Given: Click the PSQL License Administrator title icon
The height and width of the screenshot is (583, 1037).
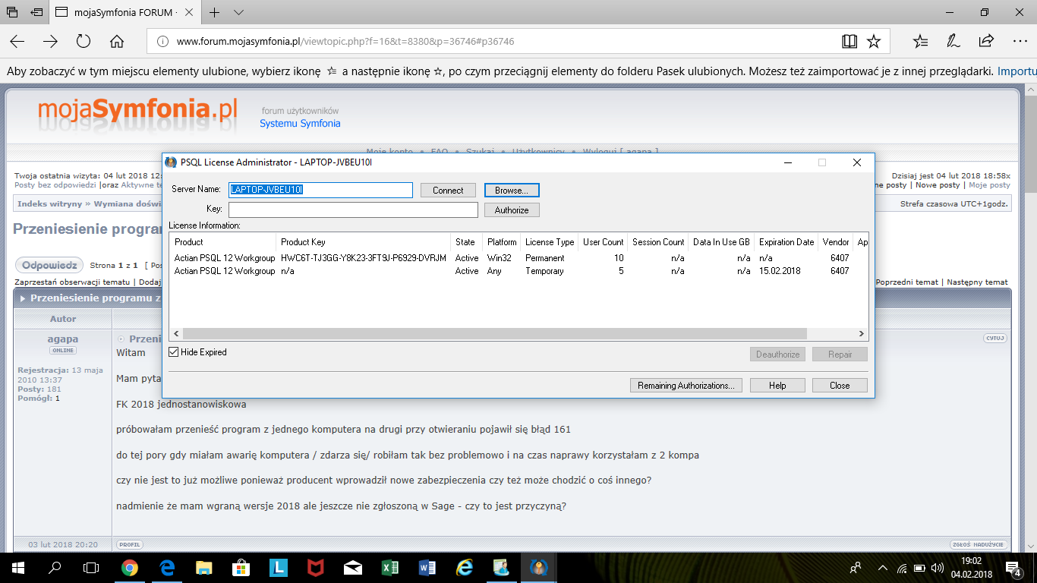Looking at the screenshot, I should pos(171,162).
